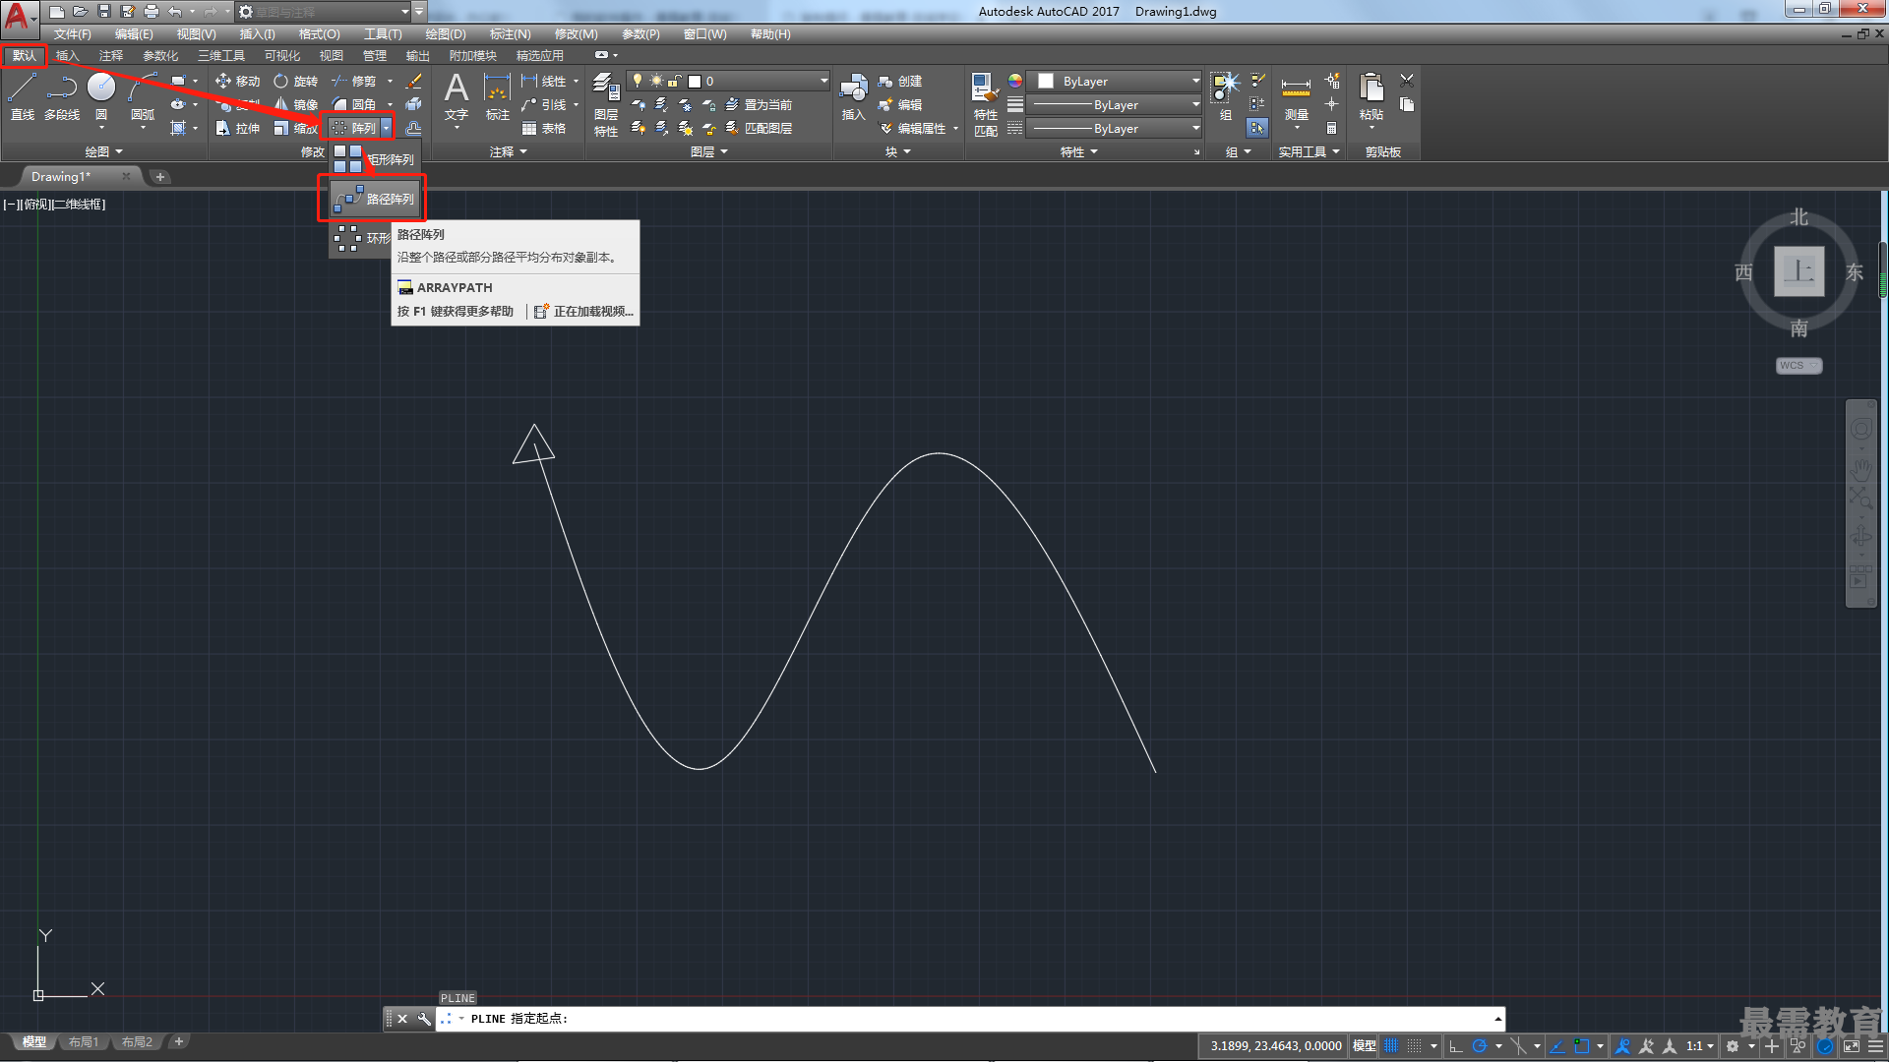Click the 模型 model space status button
Screen dimensions: 1889x1062
tap(1365, 1045)
